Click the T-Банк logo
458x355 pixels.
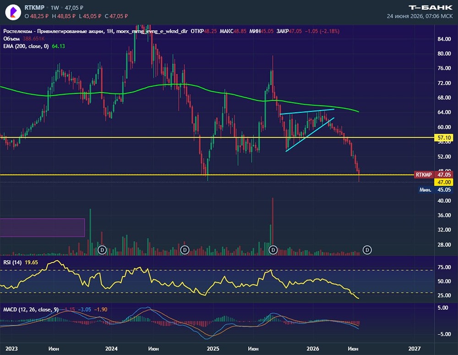pyautogui.click(x=430, y=8)
